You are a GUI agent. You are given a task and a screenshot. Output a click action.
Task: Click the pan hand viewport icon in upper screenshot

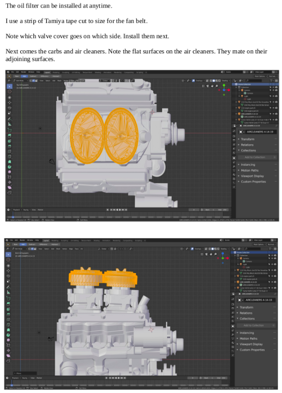[x=212, y=86]
